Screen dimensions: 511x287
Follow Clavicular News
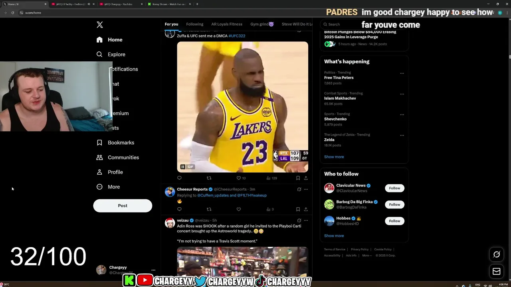394,188
